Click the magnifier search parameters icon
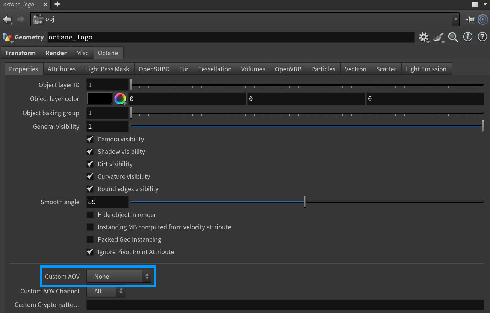 point(453,37)
